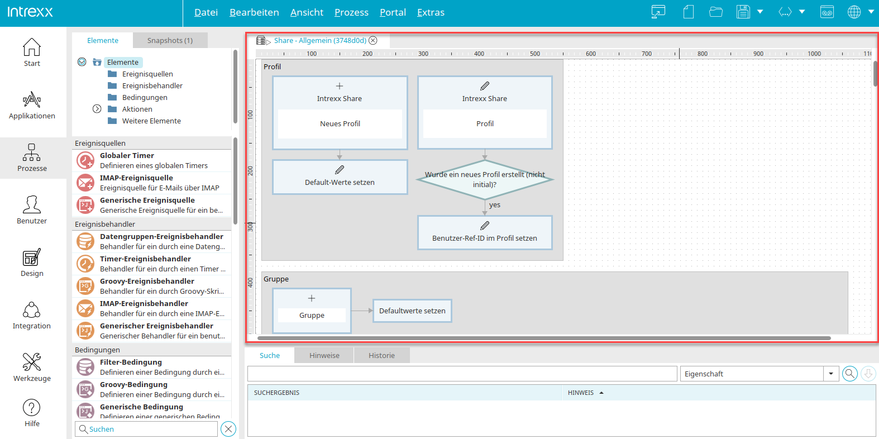Select Bedingungen folder in tree

145,97
